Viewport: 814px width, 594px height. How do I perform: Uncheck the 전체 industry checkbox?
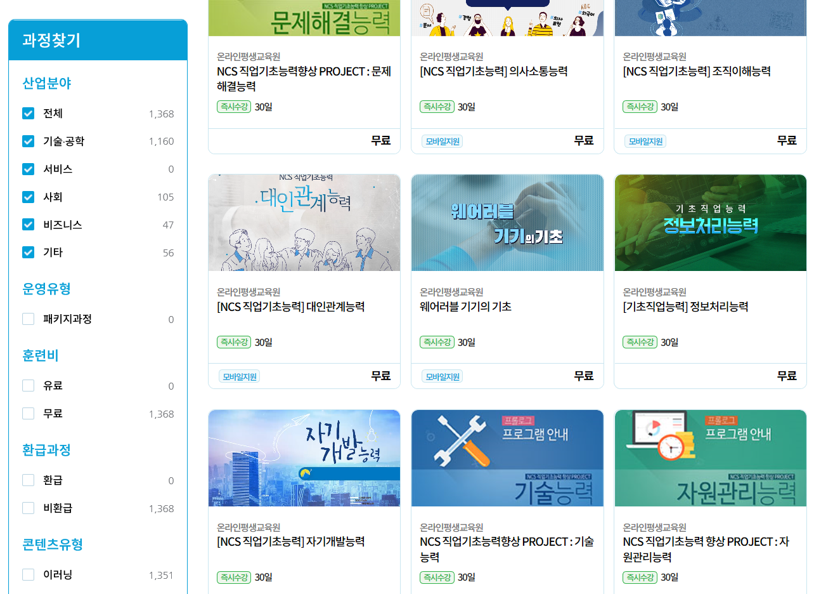[28, 114]
